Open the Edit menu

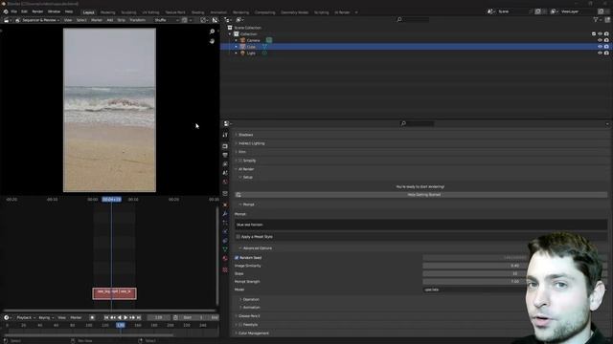pyautogui.click(x=24, y=11)
